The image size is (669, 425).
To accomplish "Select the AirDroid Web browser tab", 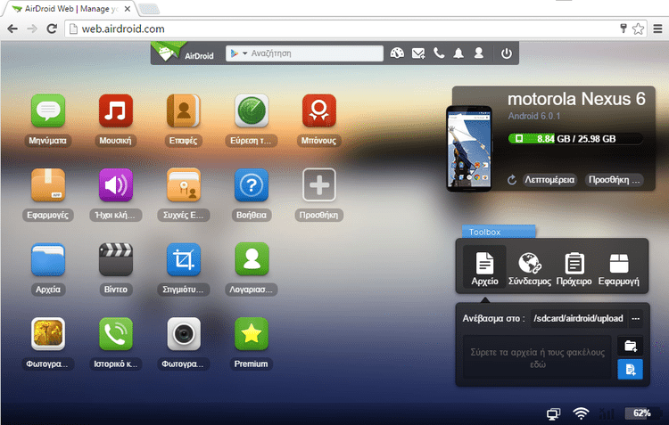I will [70, 9].
